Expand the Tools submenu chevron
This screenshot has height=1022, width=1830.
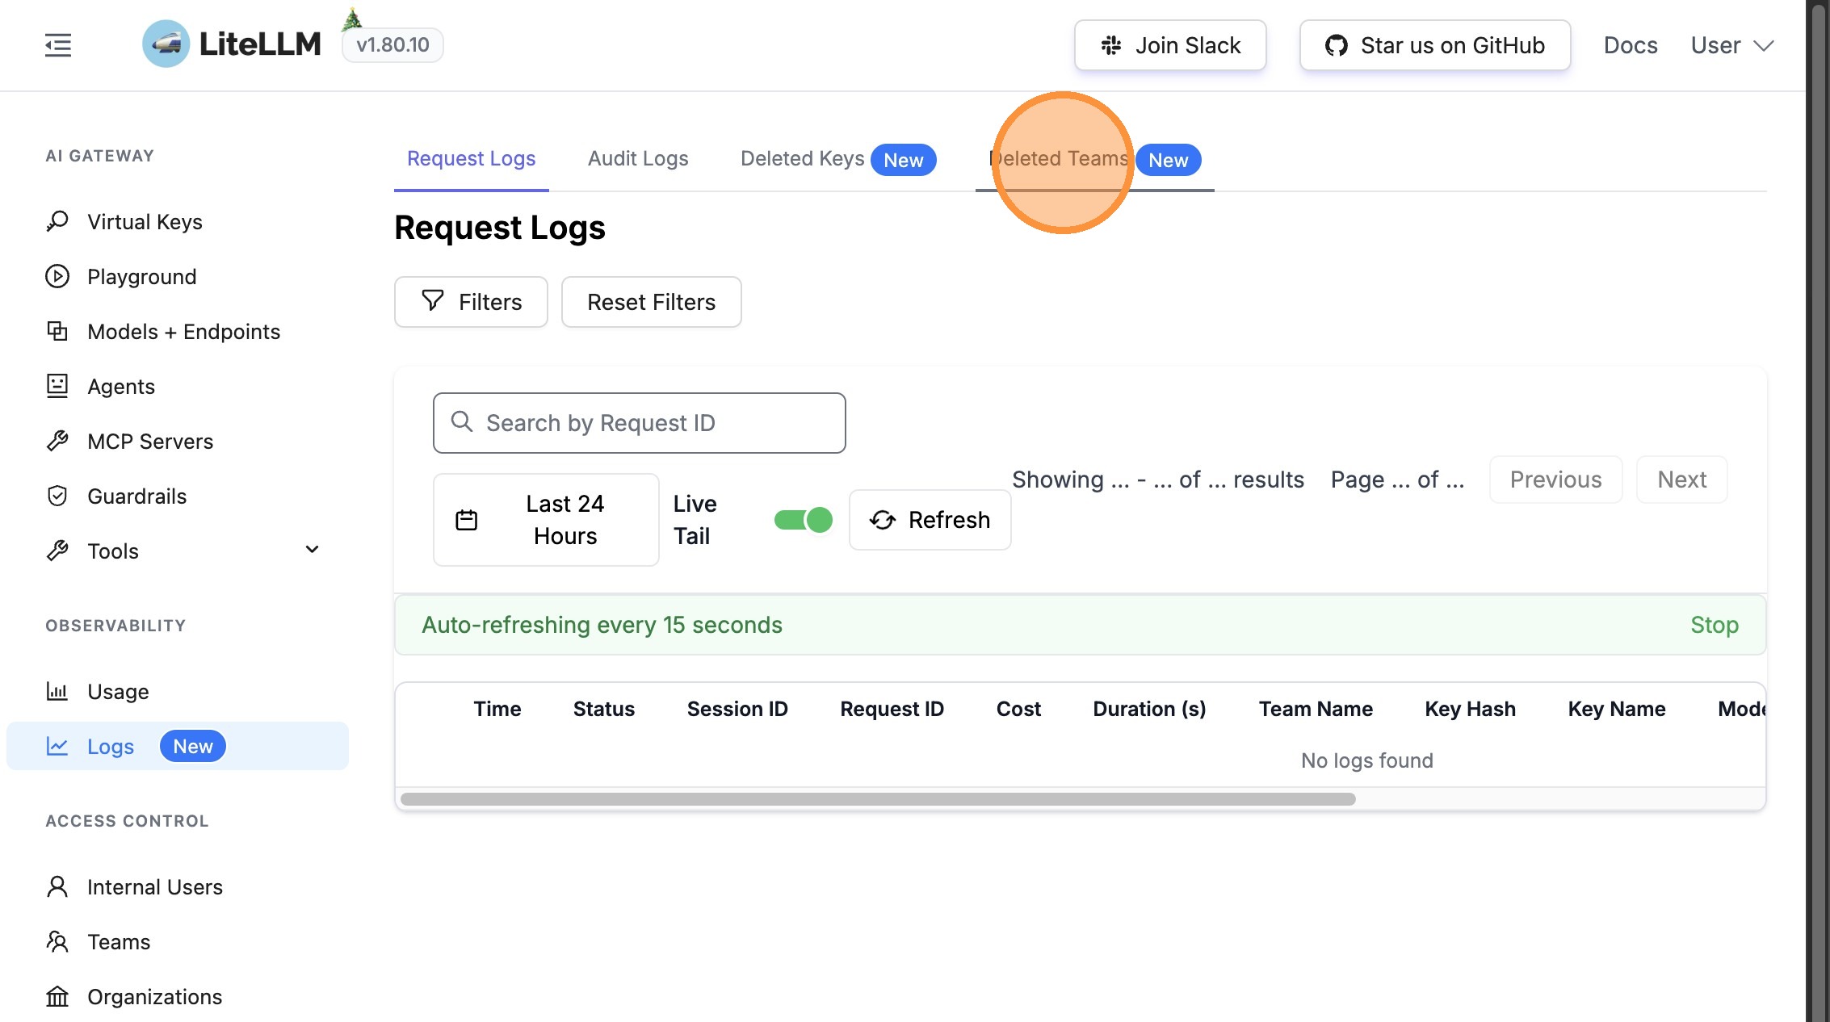pyautogui.click(x=312, y=551)
